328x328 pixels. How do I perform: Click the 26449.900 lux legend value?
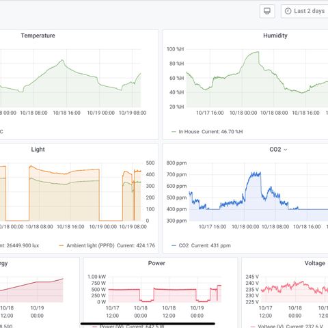(x=23, y=245)
